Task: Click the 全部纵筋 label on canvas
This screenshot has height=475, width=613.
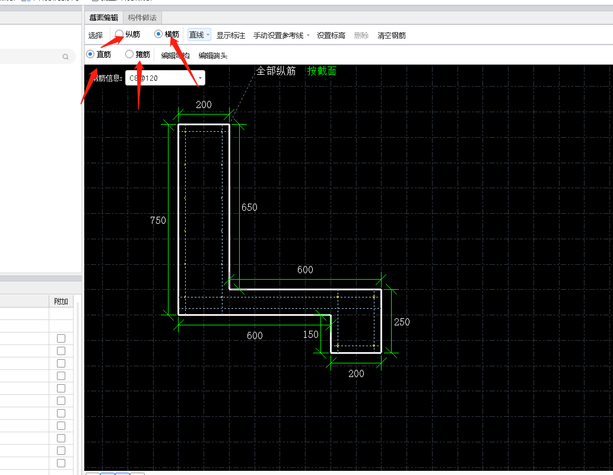Action: click(276, 71)
